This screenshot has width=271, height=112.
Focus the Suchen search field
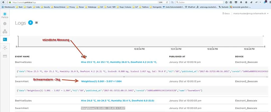point(200,2)
